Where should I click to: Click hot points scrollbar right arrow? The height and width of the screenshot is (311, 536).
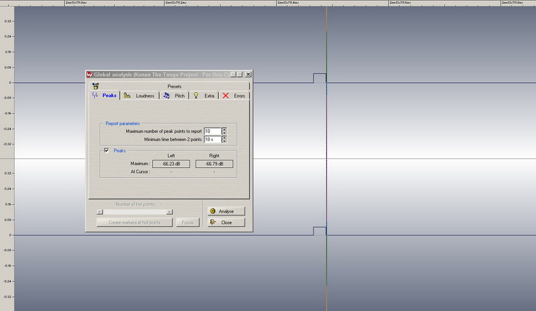click(170, 212)
